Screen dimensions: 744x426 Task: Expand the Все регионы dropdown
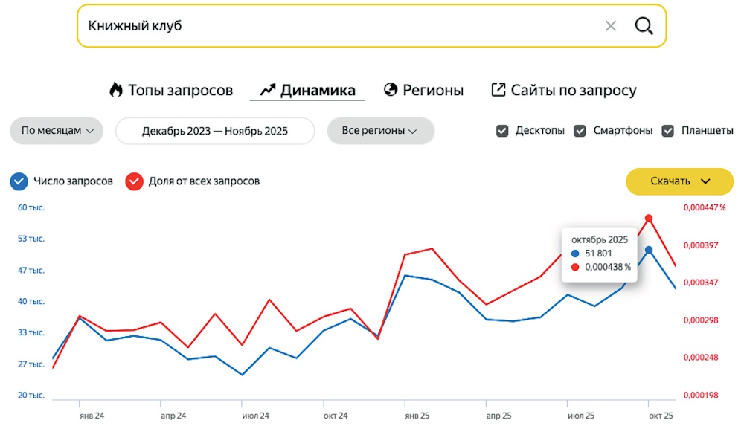[x=380, y=131]
